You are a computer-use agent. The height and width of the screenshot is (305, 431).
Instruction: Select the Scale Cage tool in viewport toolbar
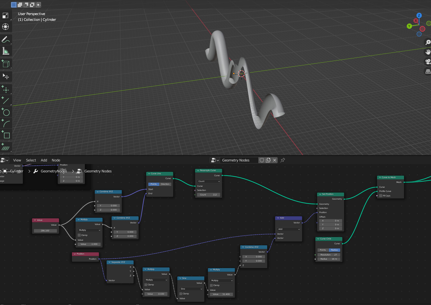[5, 15]
